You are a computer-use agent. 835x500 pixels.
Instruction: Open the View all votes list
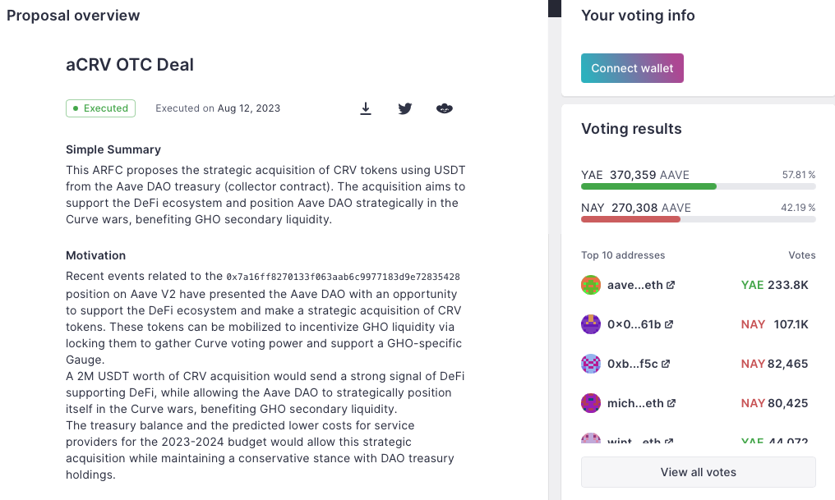[698, 472]
